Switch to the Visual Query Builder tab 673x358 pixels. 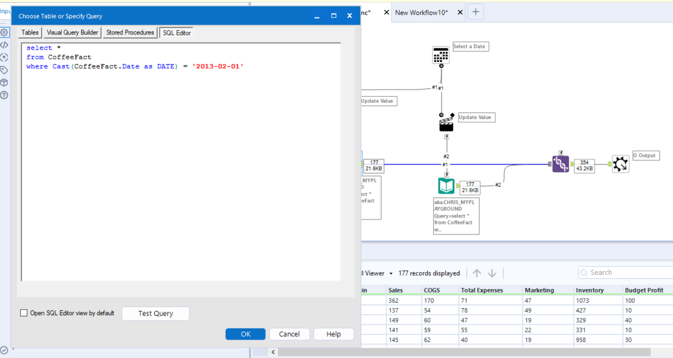coord(72,33)
